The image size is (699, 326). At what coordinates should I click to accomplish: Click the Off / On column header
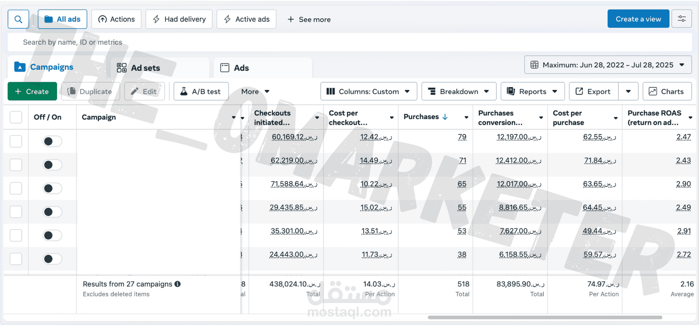pyautogui.click(x=47, y=117)
